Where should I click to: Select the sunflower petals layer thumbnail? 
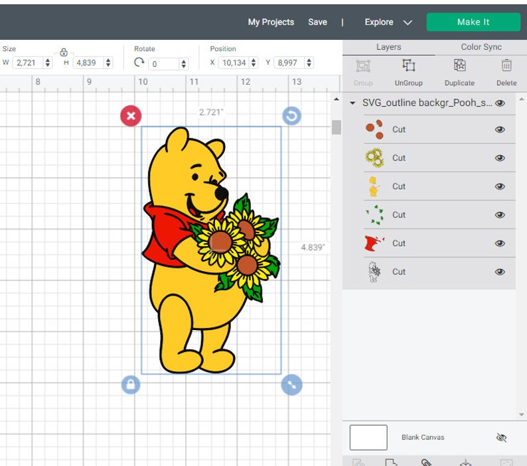374,158
